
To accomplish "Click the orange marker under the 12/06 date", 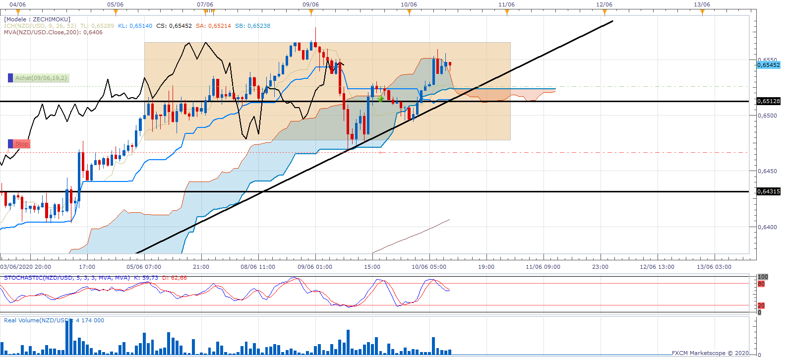I will [604, 12].
